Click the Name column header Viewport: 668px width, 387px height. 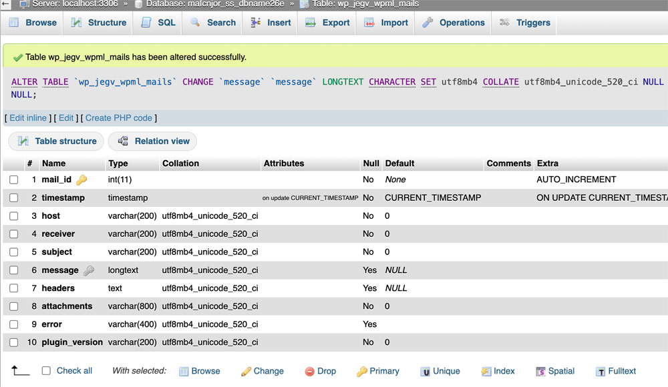pos(53,163)
